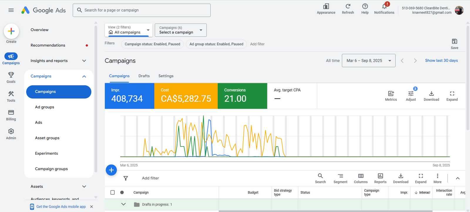The image size is (470, 212).
Task: Click the Segment icon in table toolbar
Action: click(340, 176)
